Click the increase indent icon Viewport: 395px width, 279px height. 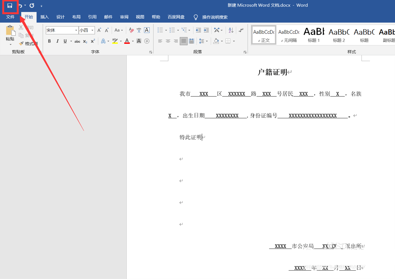pos(206,30)
